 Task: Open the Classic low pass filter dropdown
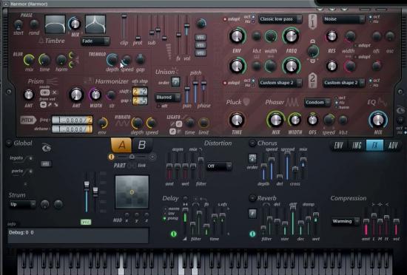point(280,19)
